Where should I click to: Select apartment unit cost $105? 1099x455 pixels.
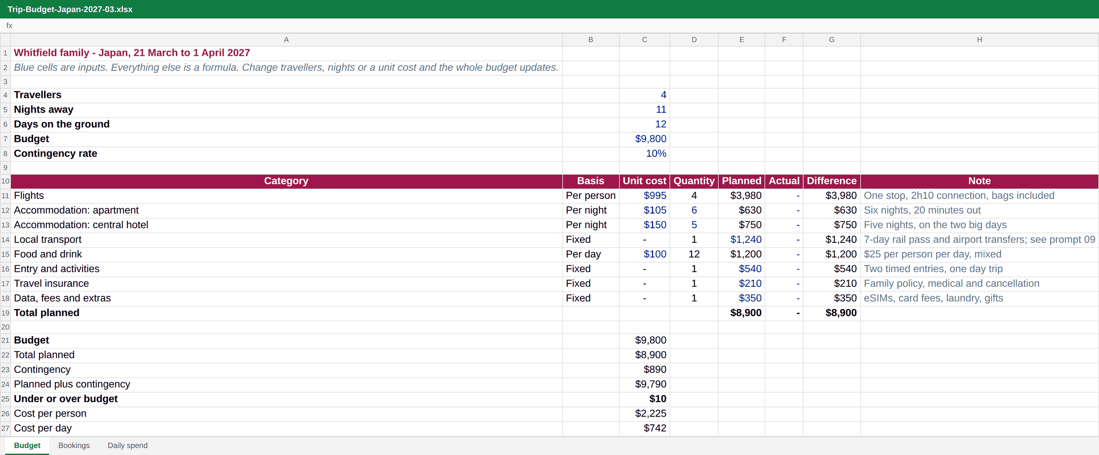tap(644, 210)
